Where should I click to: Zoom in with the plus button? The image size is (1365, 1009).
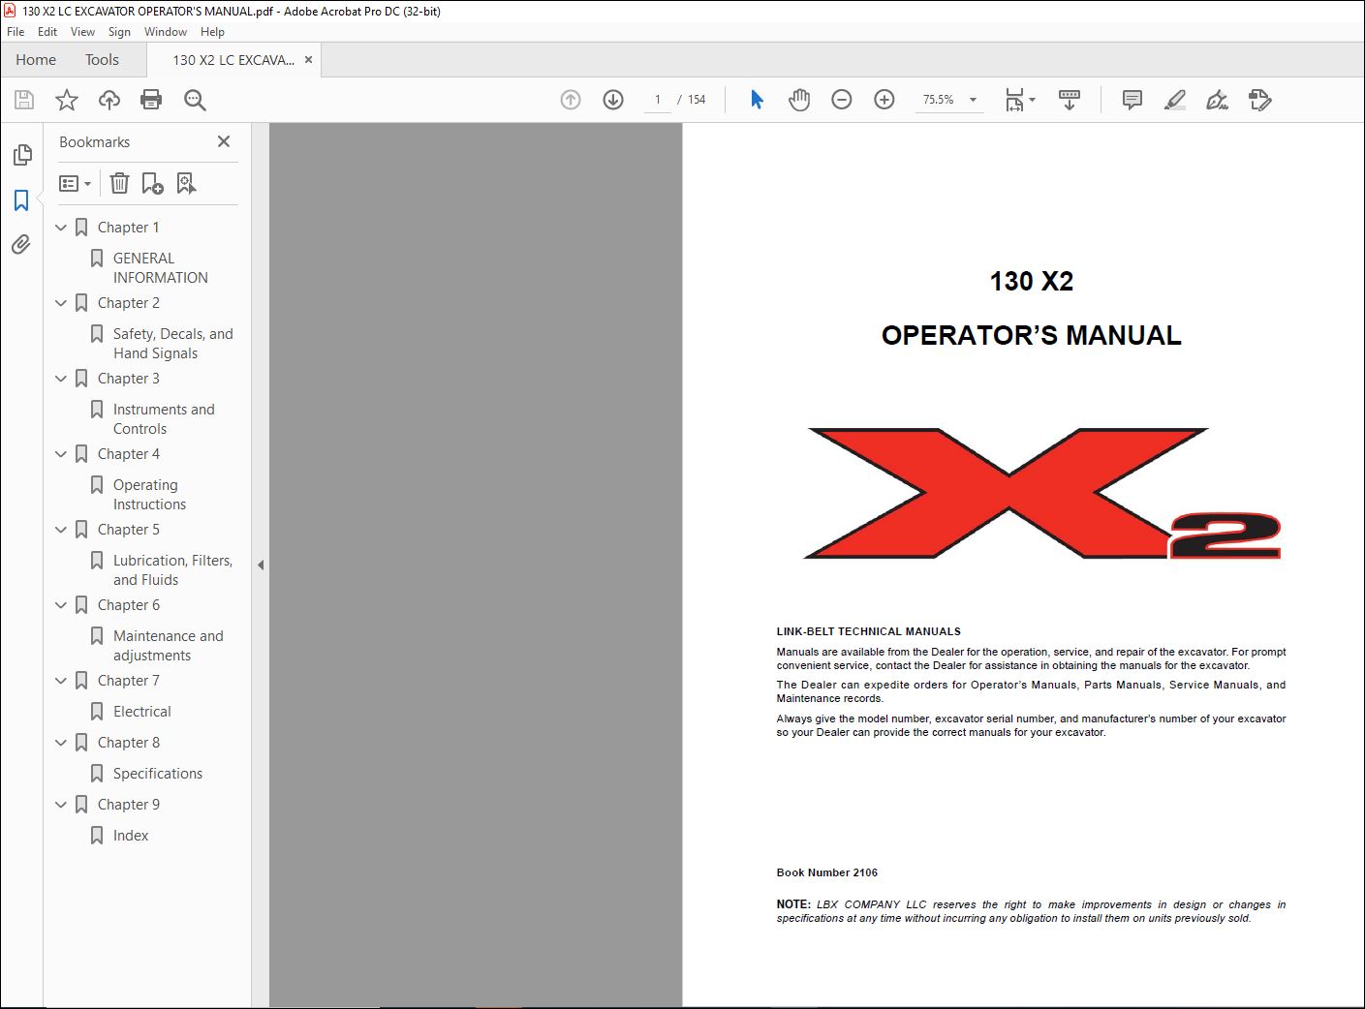pyautogui.click(x=884, y=100)
